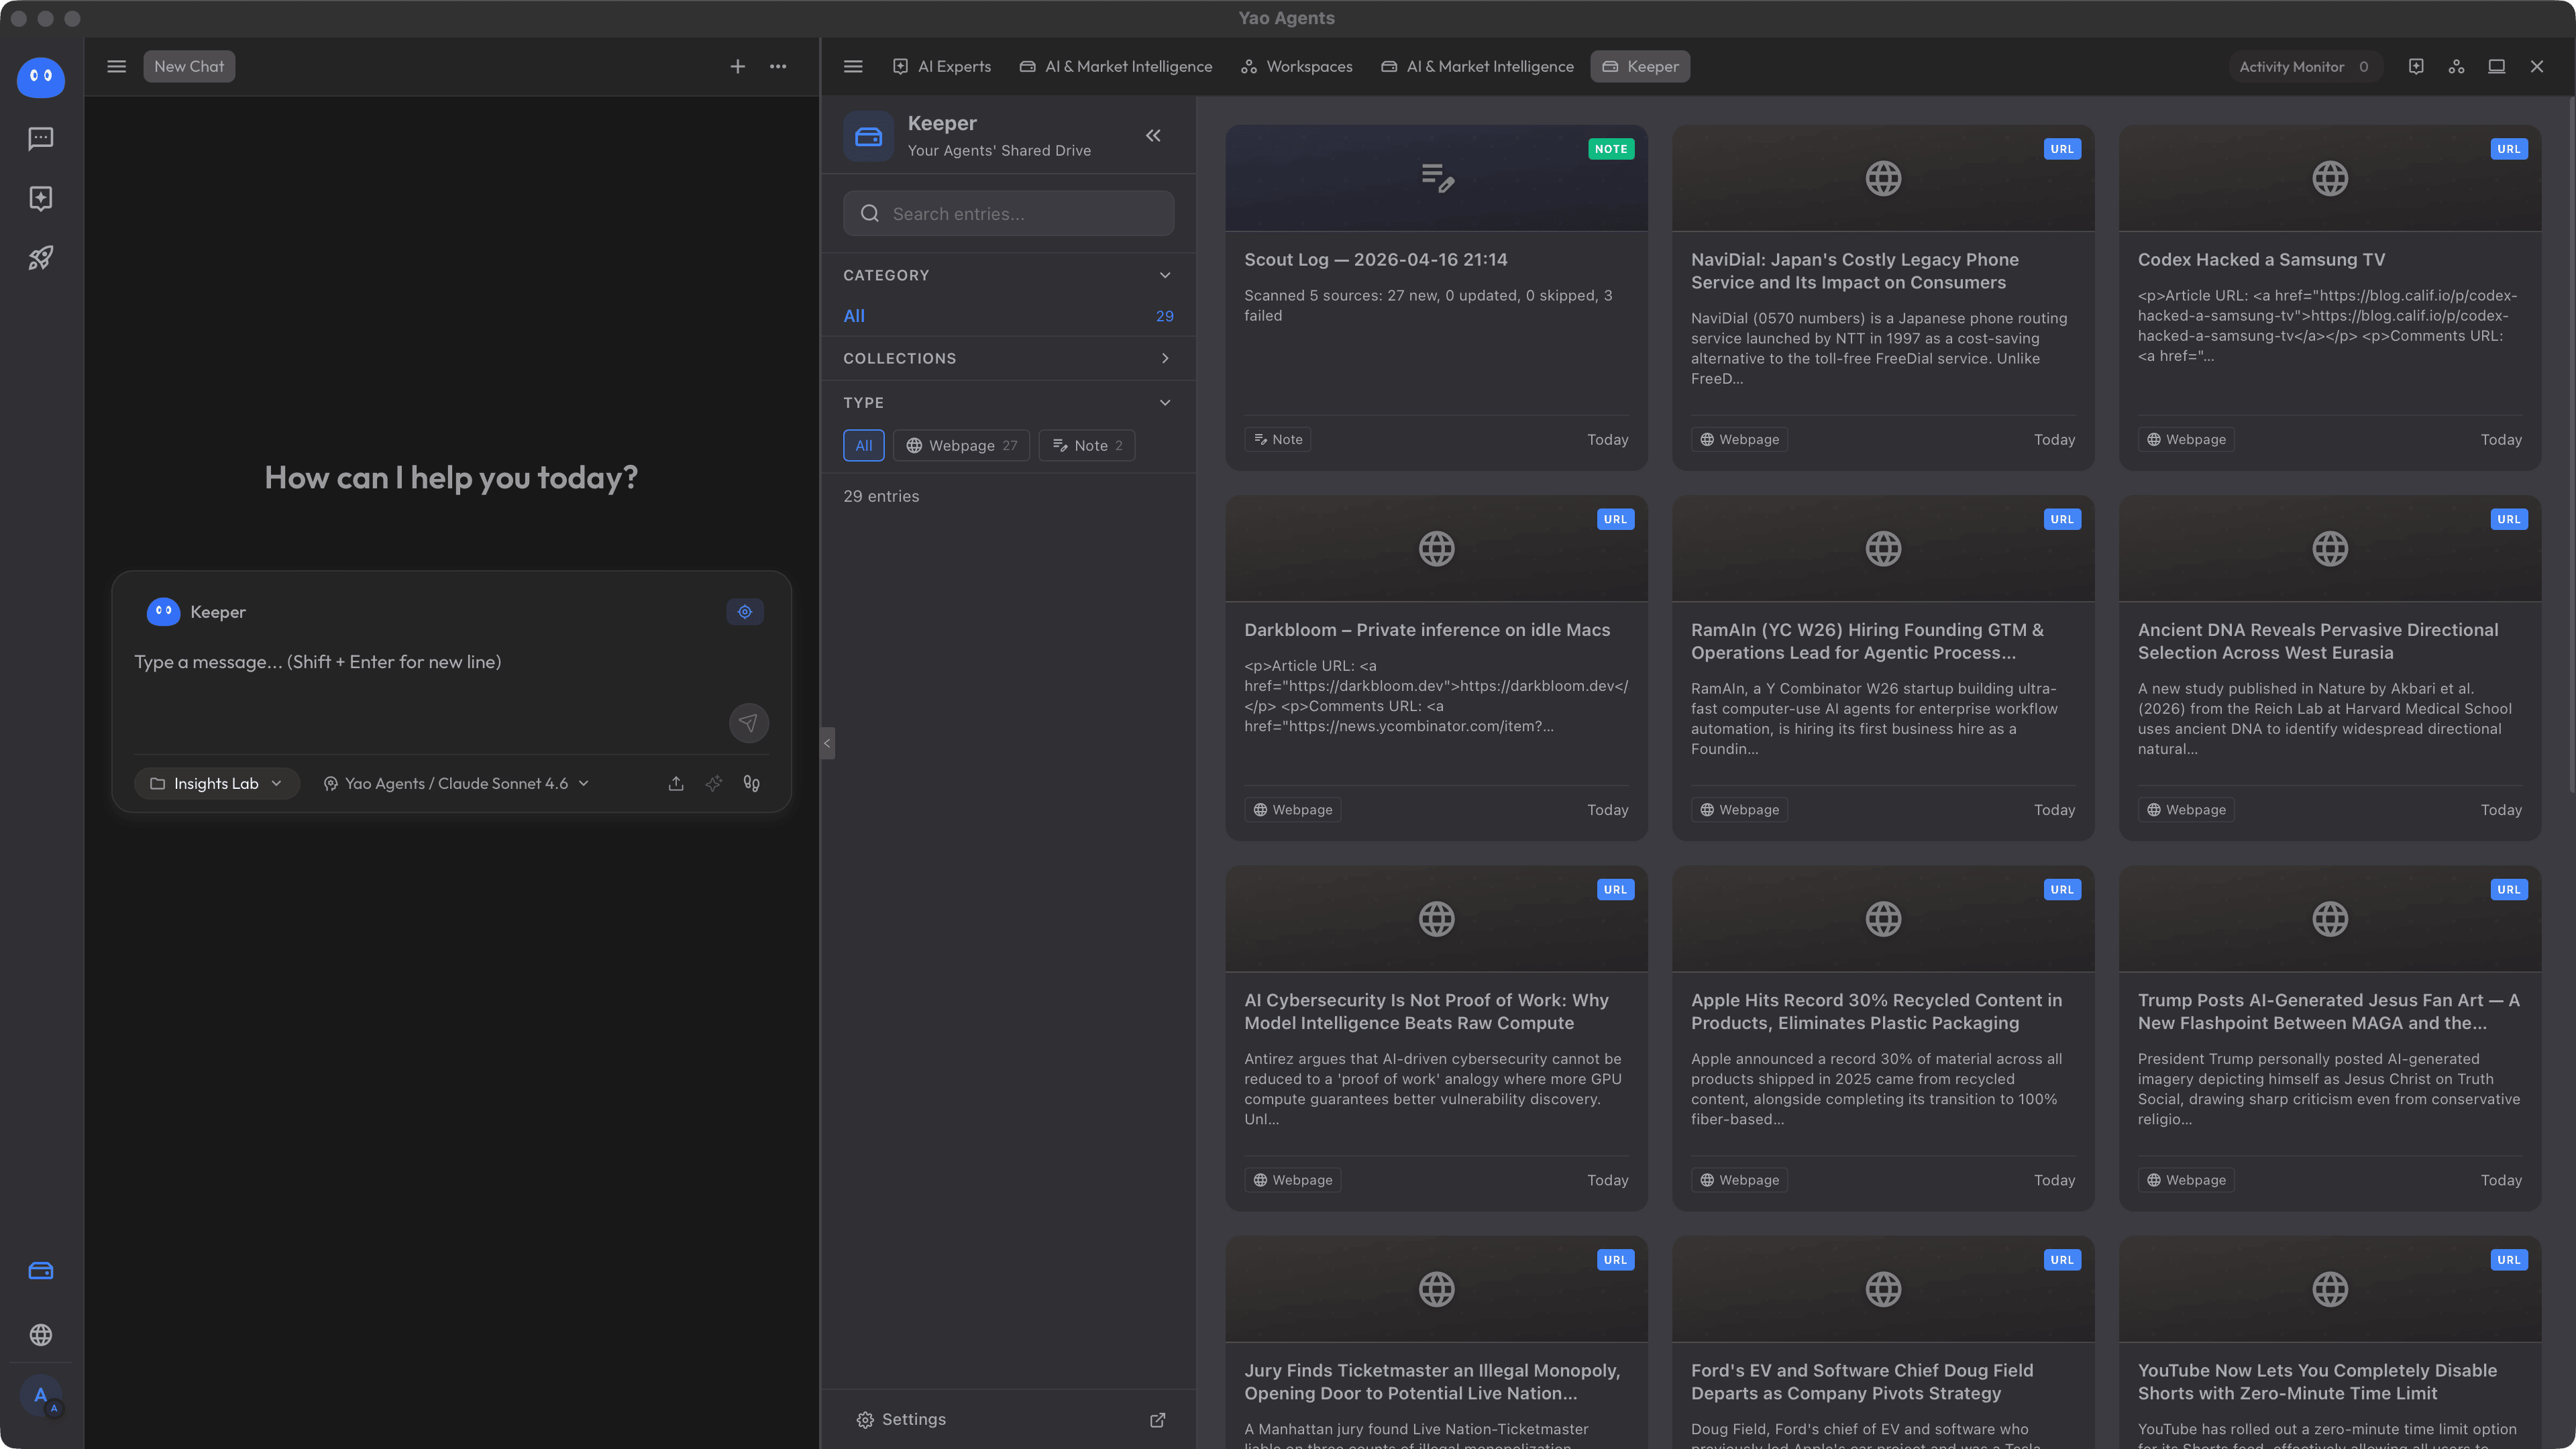This screenshot has height=1449, width=2576.
Task: Click the Note tag on Scout Log card
Action: coord(1277,440)
